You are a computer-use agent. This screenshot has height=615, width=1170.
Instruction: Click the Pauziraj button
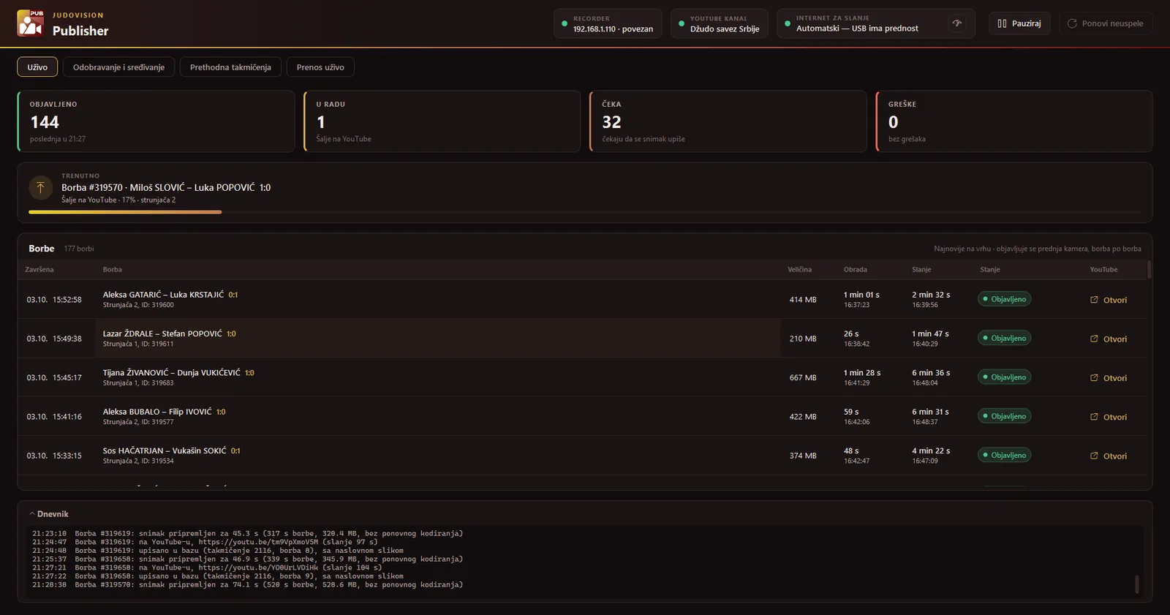coord(1019,23)
